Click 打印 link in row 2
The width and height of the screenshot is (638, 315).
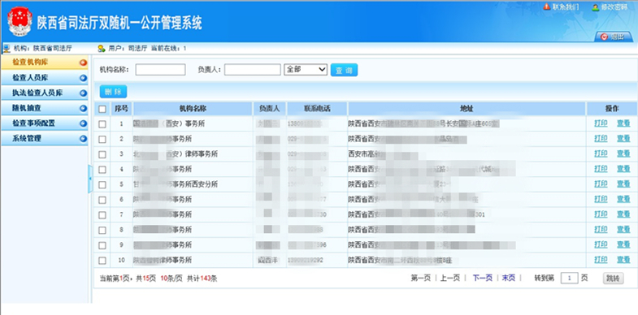coord(601,139)
